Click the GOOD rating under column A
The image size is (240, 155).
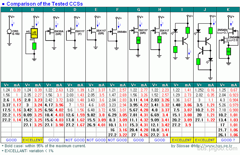click(x=11, y=140)
